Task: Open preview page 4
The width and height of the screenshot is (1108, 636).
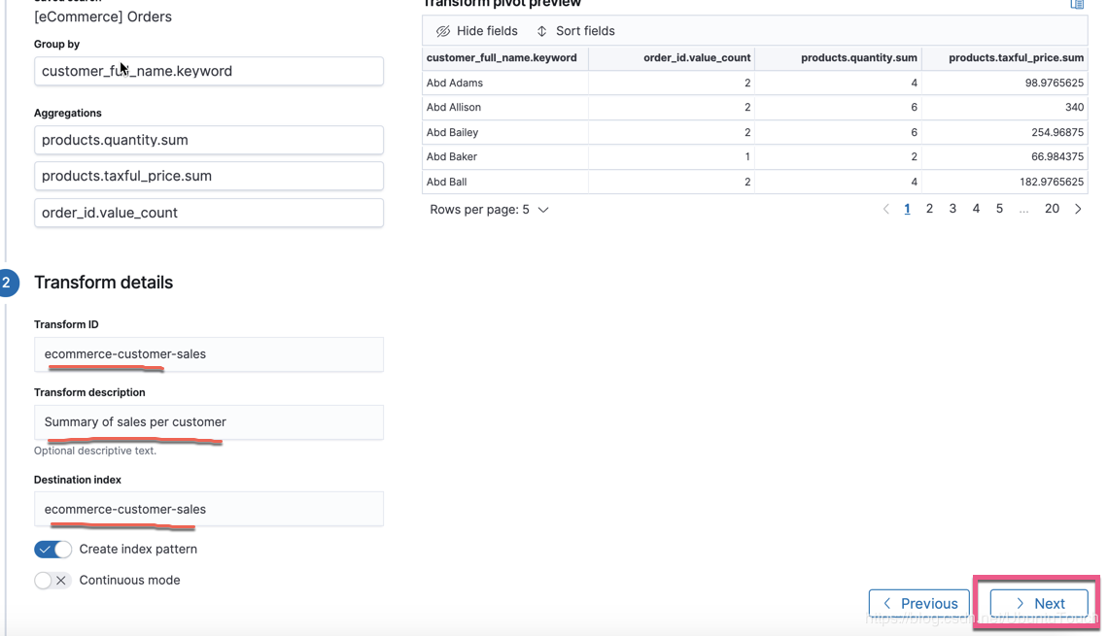Action: (976, 209)
